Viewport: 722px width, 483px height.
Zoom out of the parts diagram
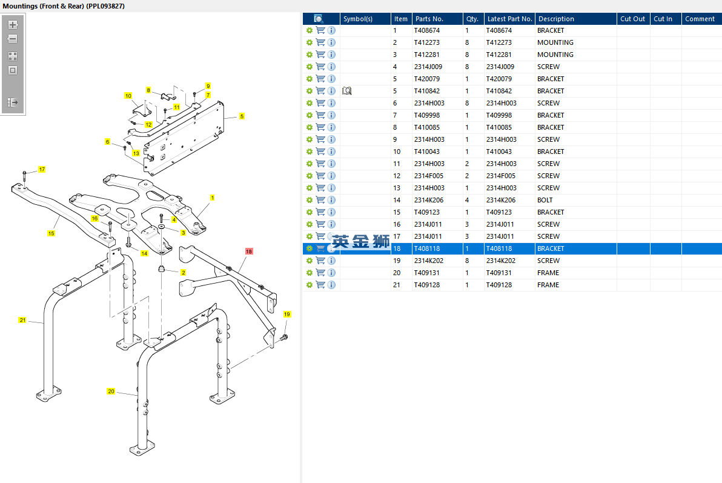[13, 39]
